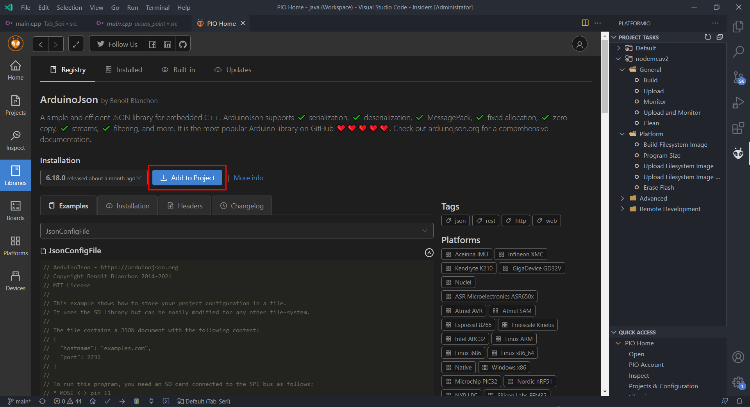Viewport: 750px width, 407px height.
Task: Open the Headers tab
Action: [185, 206]
